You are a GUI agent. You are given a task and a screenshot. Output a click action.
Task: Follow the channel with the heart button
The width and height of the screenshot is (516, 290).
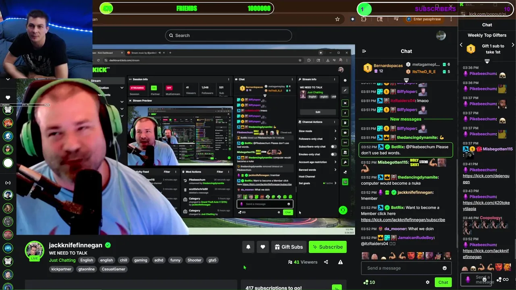point(263,247)
